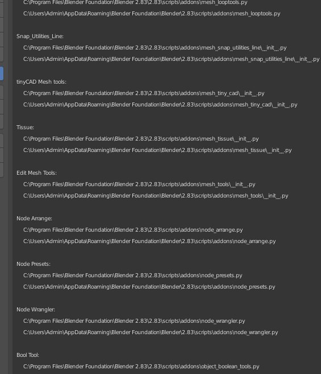This screenshot has width=321, height=374.
Task: Open the Editing preferences tab
Action: [2, 40]
